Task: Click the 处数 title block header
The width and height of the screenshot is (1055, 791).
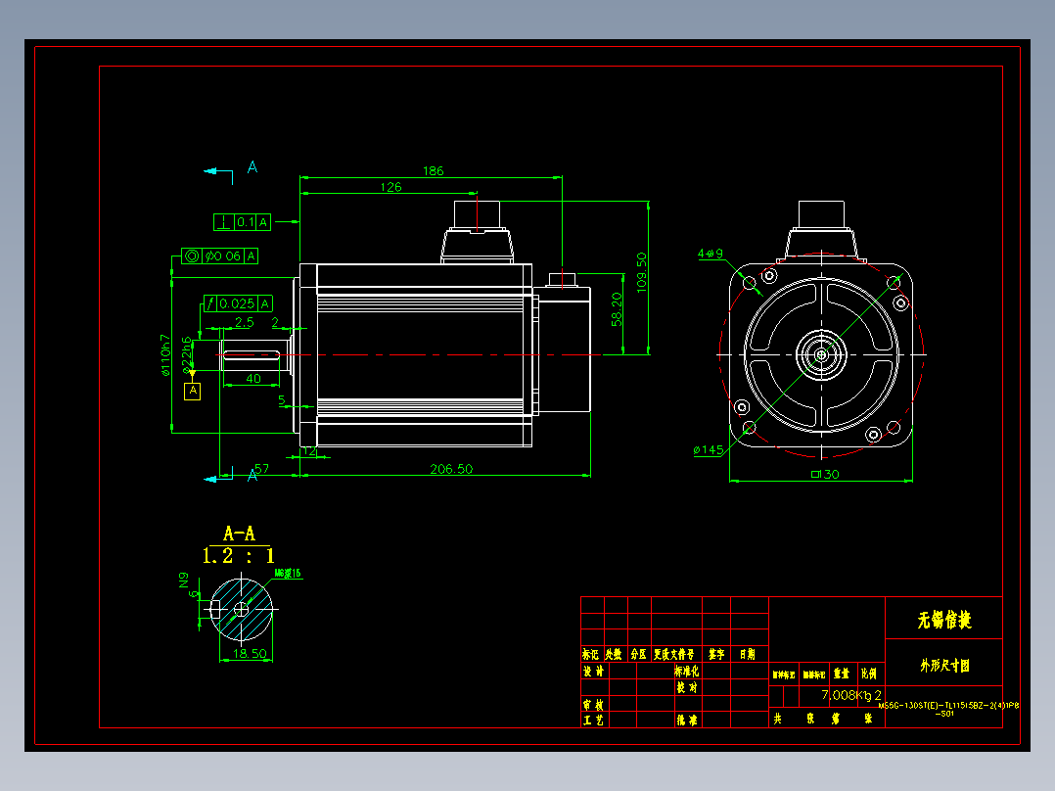Action: (x=613, y=654)
